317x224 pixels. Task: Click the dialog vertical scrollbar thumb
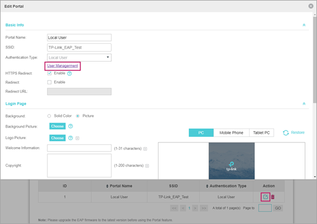tap(315, 60)
